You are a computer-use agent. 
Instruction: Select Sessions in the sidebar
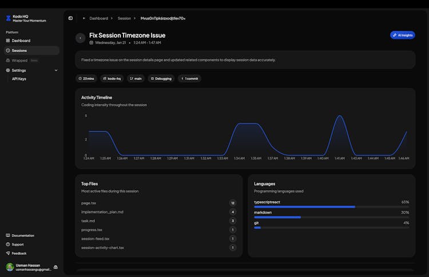(19, 50)
